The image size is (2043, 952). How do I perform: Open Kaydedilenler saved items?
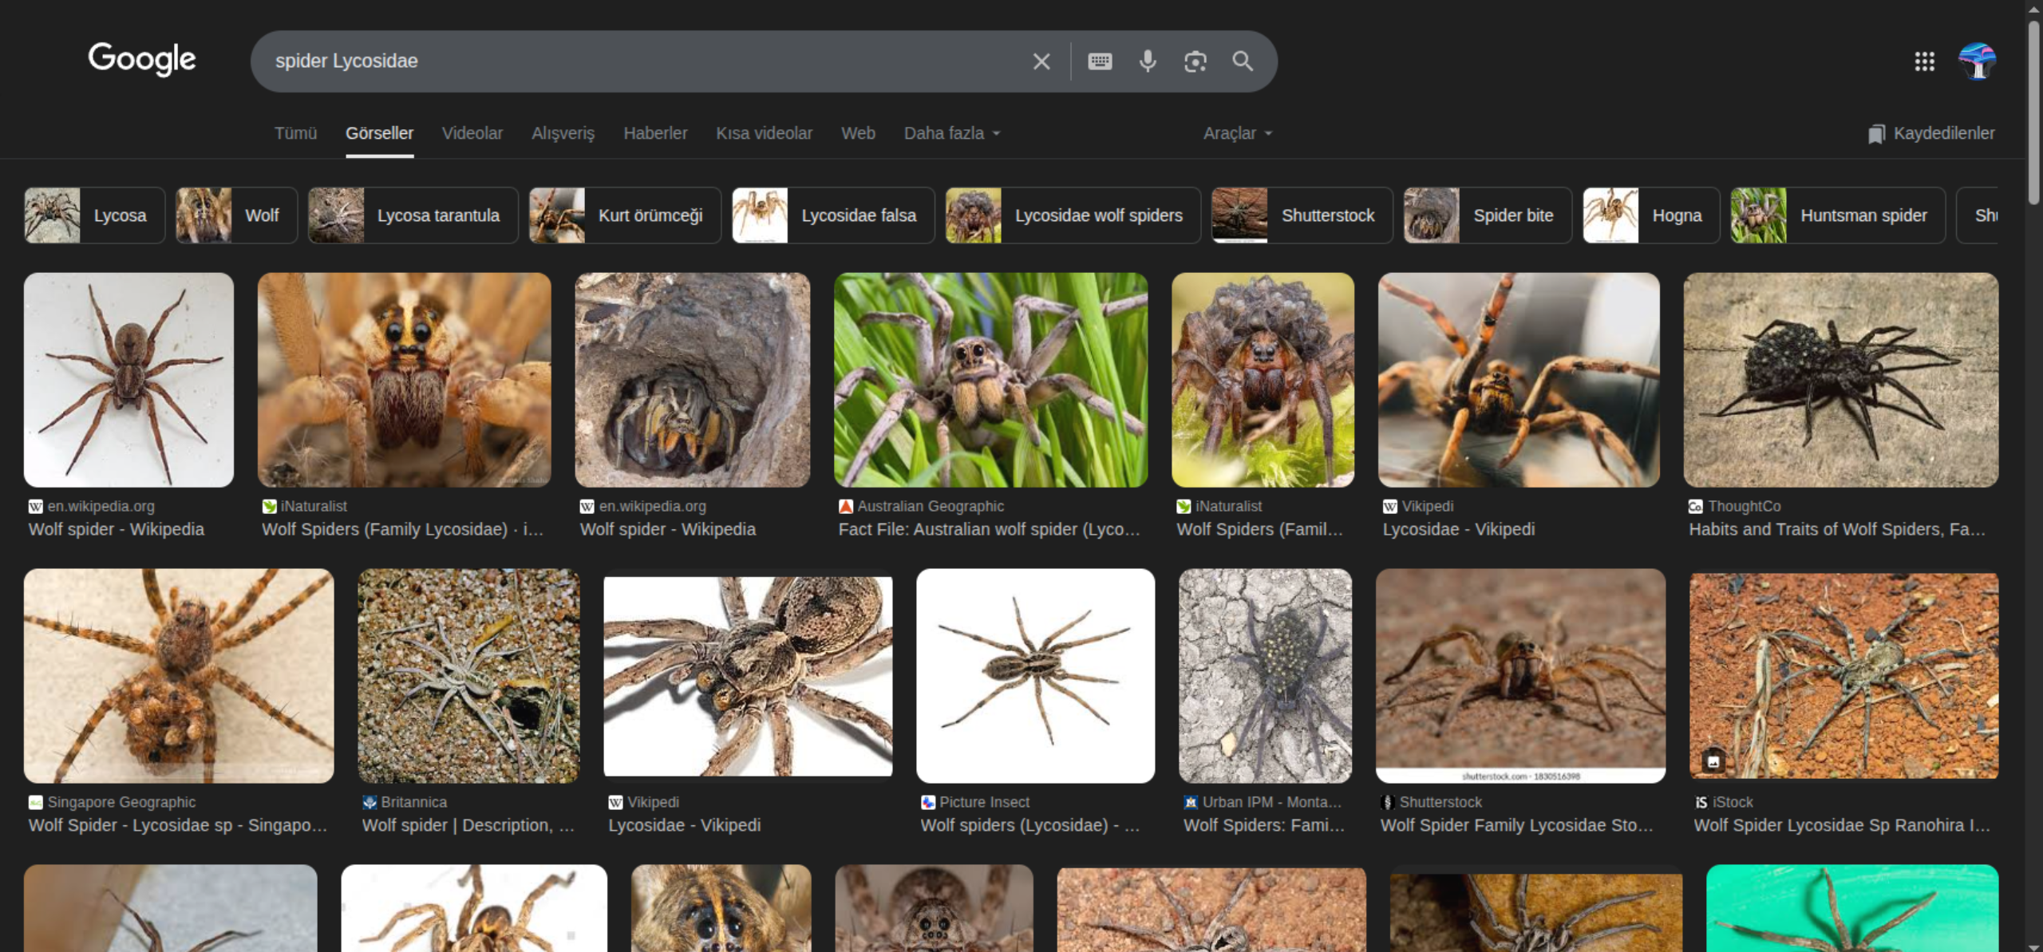pos(1931,133)
